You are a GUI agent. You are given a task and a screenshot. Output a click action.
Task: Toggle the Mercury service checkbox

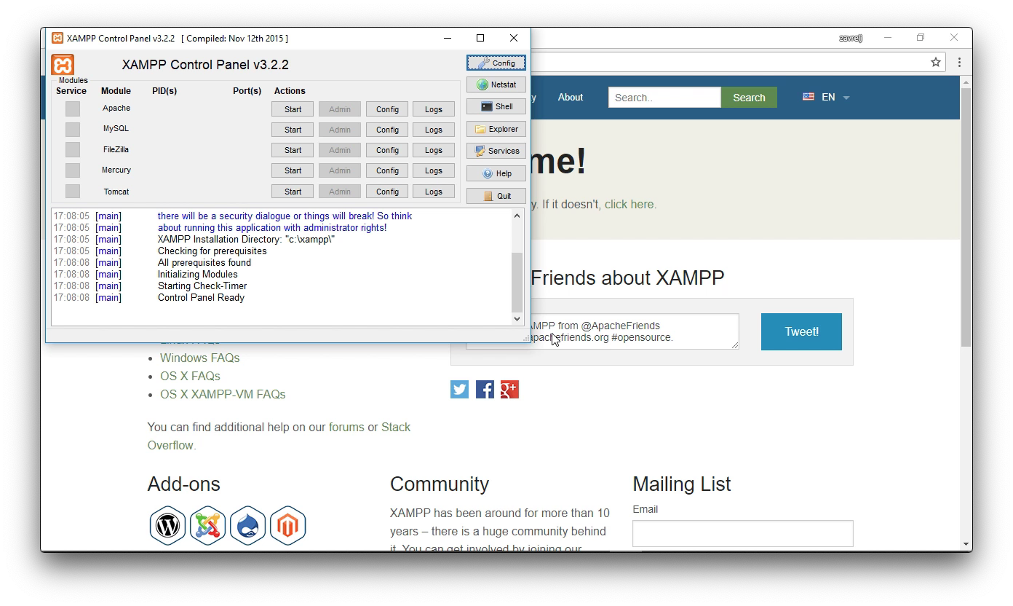73,170
